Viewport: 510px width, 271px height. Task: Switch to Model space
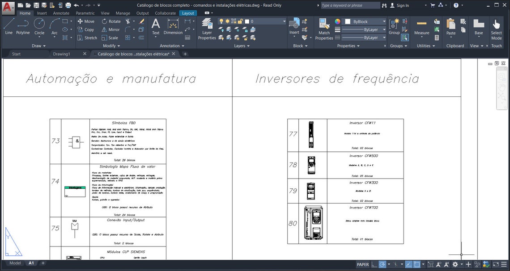coord(15,263)
